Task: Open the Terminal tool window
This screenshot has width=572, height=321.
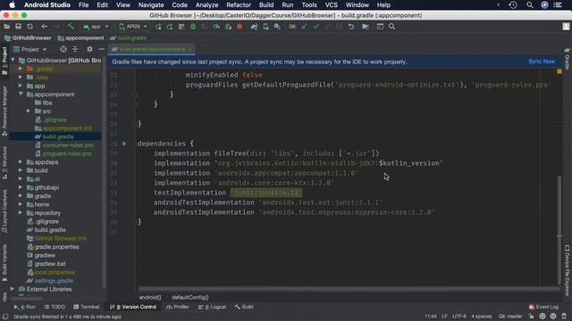Action: [87, 307]
